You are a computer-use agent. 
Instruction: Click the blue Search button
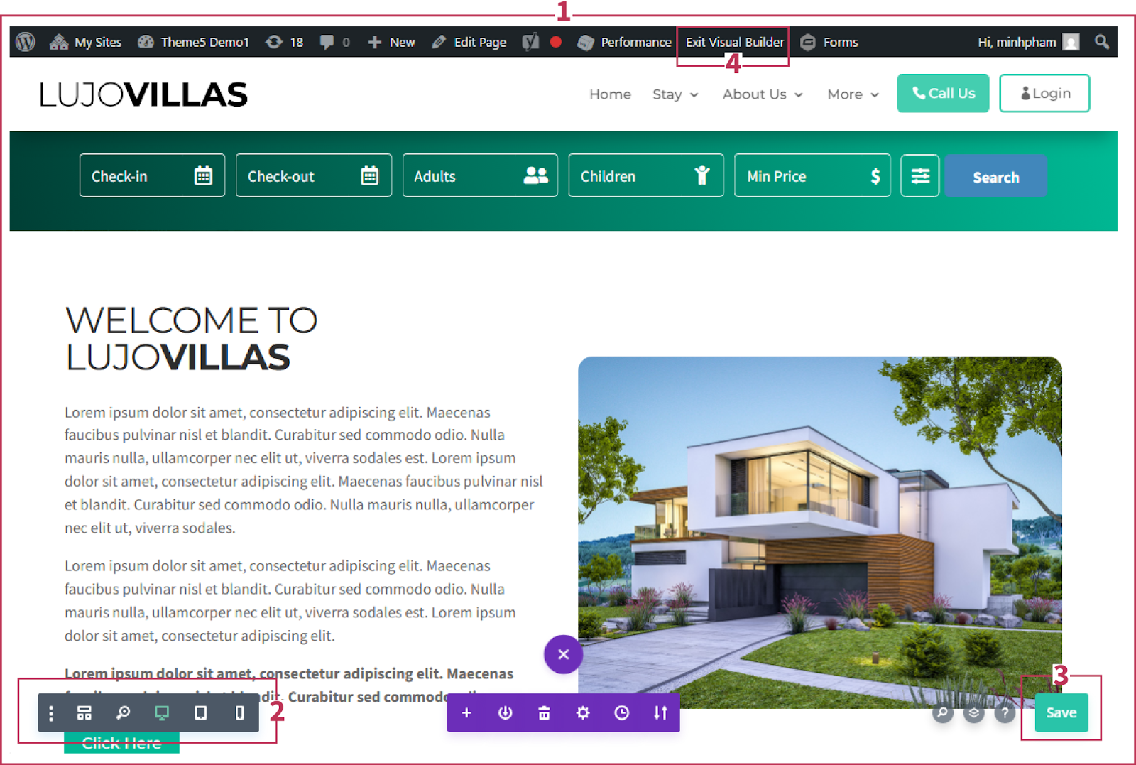995,176
